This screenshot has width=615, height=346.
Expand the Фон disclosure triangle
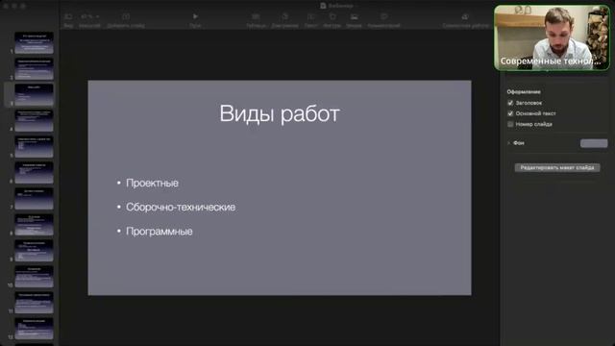[x=508, y=143]
